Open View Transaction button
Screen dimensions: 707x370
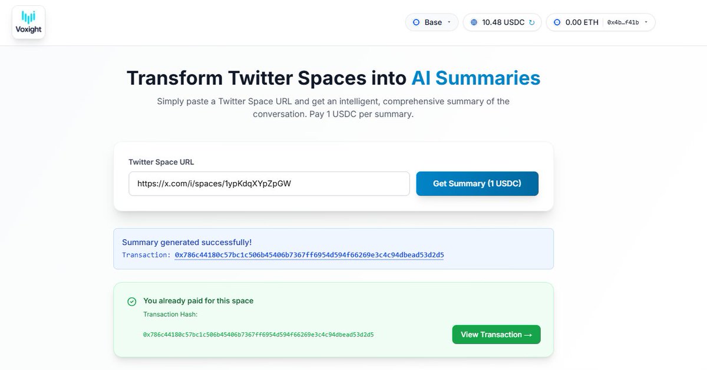pos(496,335)
